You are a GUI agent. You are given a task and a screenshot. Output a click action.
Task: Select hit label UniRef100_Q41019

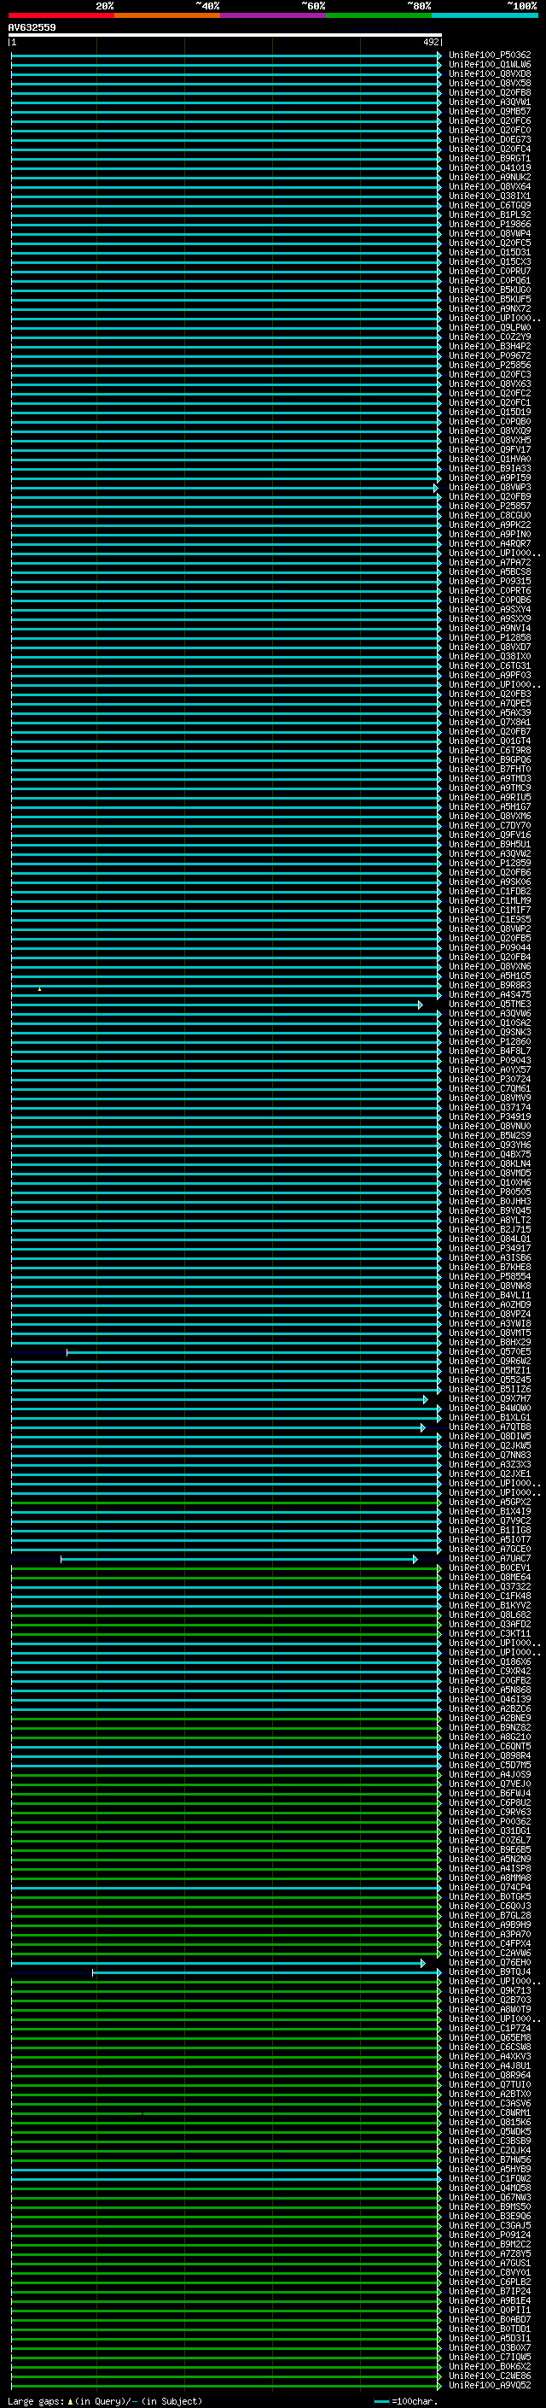(490, 167)
